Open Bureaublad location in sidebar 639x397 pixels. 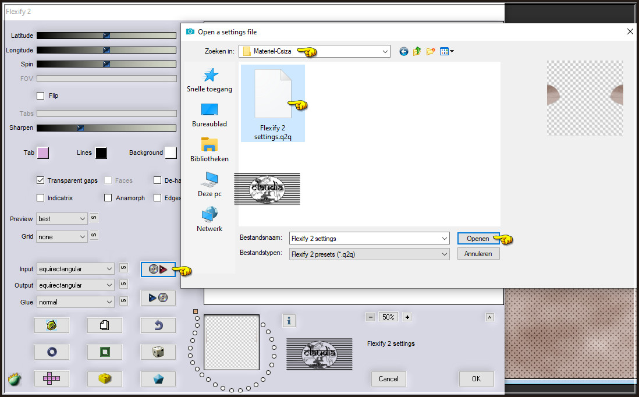pyautogui.click(x=210, y=115)
